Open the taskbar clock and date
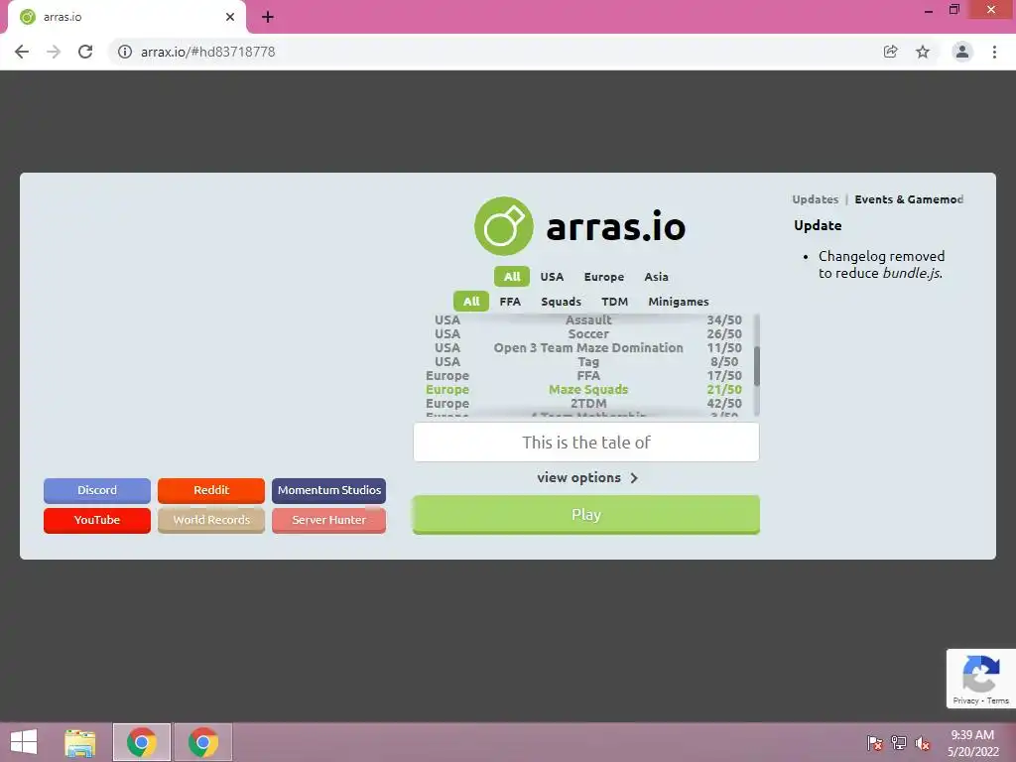1016x762 pixels. point(973,743)
